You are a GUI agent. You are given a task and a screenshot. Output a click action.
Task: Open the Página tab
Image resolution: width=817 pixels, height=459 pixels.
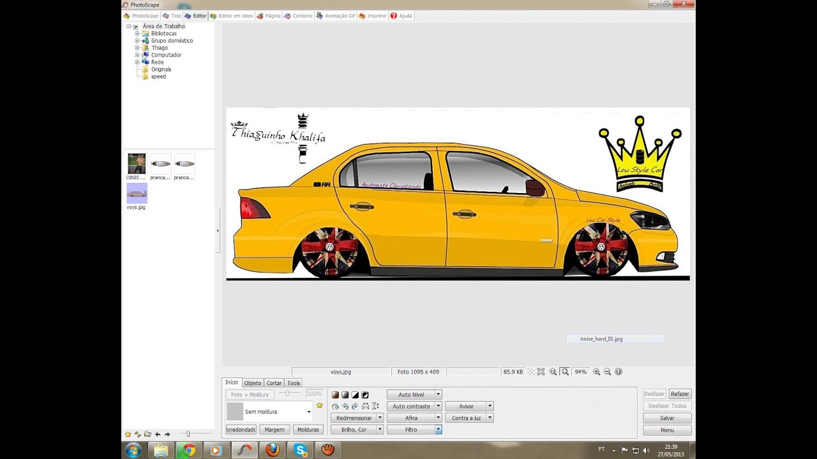pyautogui.click(x=269, y=15)
